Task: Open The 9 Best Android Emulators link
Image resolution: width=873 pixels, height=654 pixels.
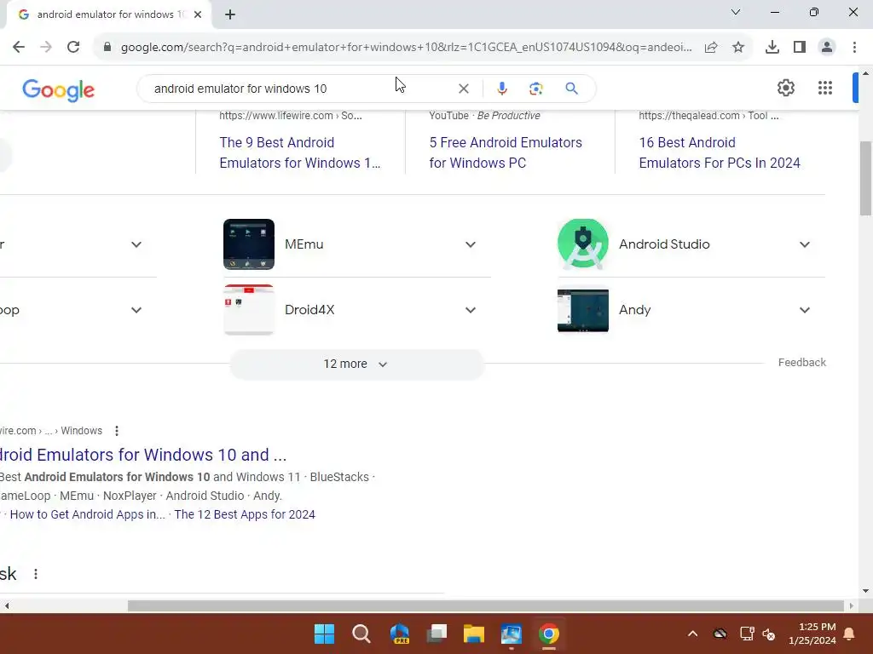Action: click(300, 152)
